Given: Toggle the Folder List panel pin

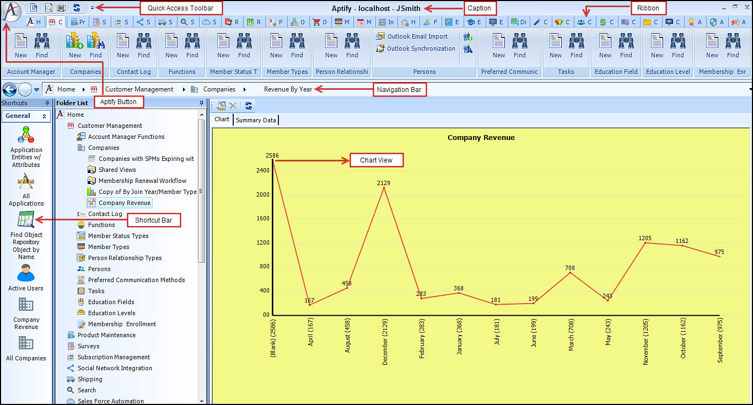Looking at the screenshot, I should pos(201,103).
